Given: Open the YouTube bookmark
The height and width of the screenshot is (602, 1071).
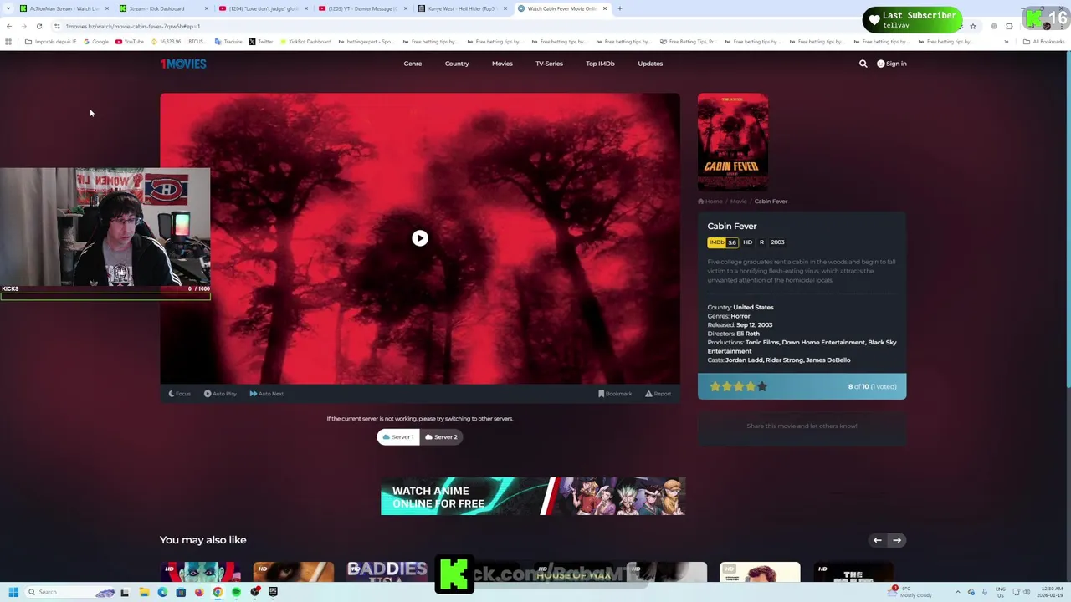Looking at the screenshot, I should [x=130, y=42].
